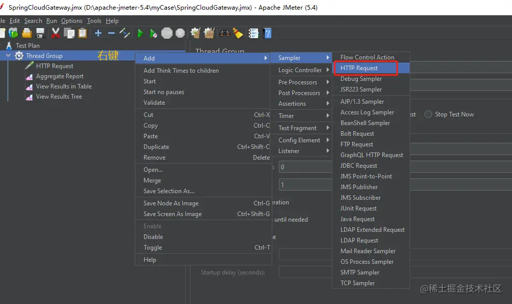Expand the Pre Processors submenu

(x=301, y=82)
